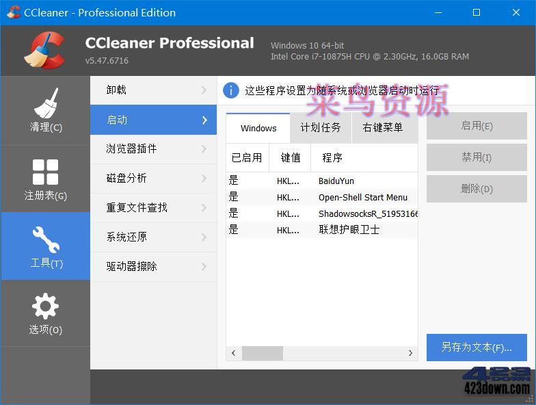Open Browser Plugins (浏览器插件) section

153,149
